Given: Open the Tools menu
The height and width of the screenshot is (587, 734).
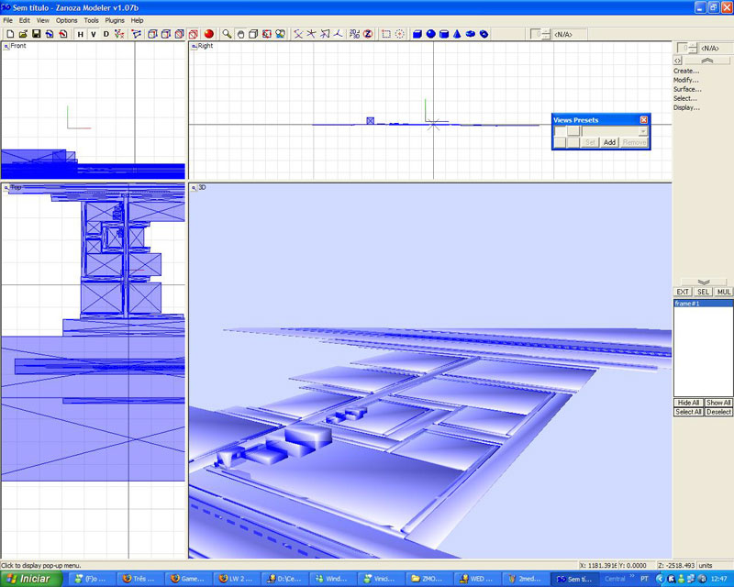Looking at the screenshot, I should [x=91, y=19].
